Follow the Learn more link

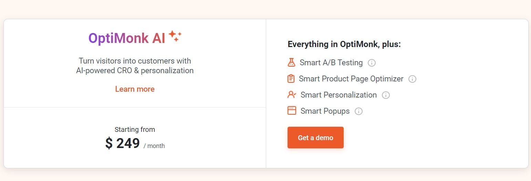(135, 89)
